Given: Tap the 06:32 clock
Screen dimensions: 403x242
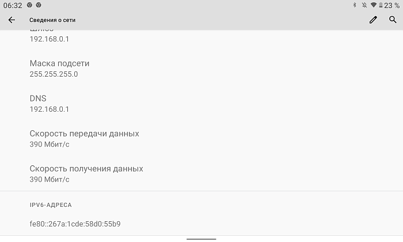Looking at the screenshot, I should [x=13, y=5].
